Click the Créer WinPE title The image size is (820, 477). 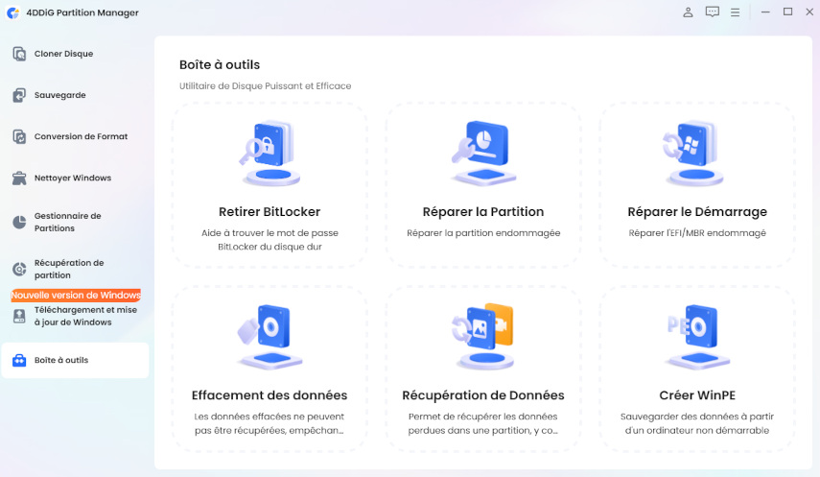(x=697, y=395)
